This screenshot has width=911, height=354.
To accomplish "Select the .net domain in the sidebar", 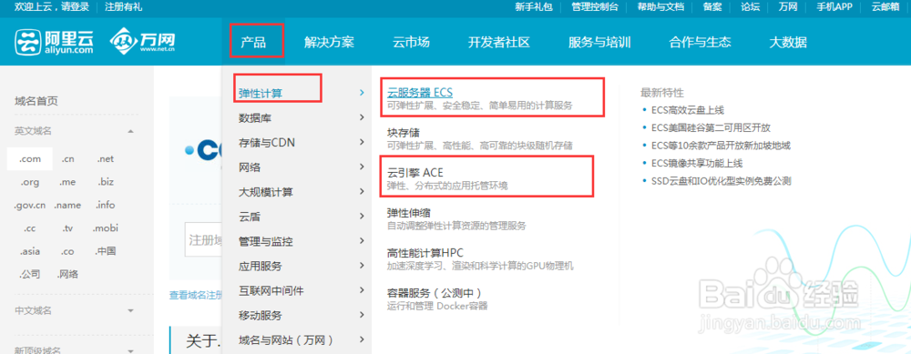I will coord(105,159).
